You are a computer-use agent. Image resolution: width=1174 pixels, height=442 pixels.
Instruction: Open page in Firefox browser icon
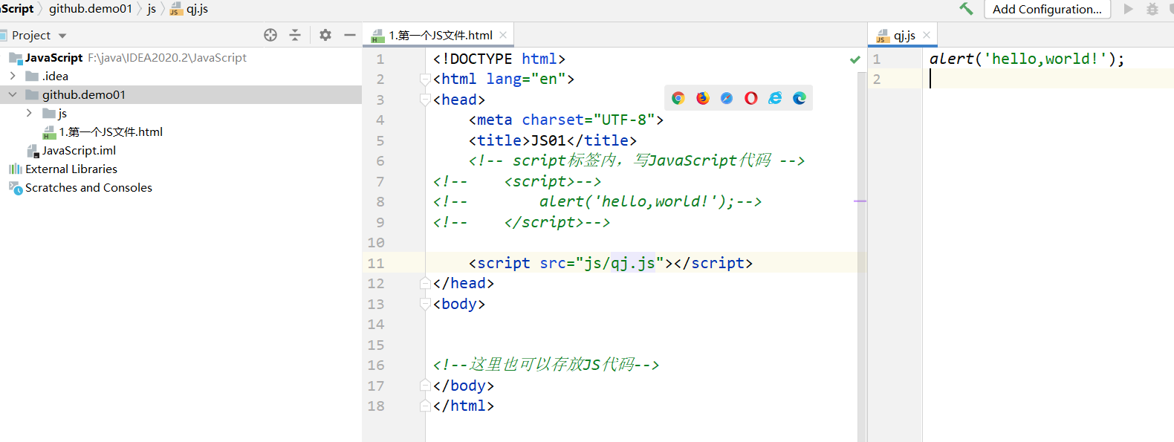pos(702,98)
